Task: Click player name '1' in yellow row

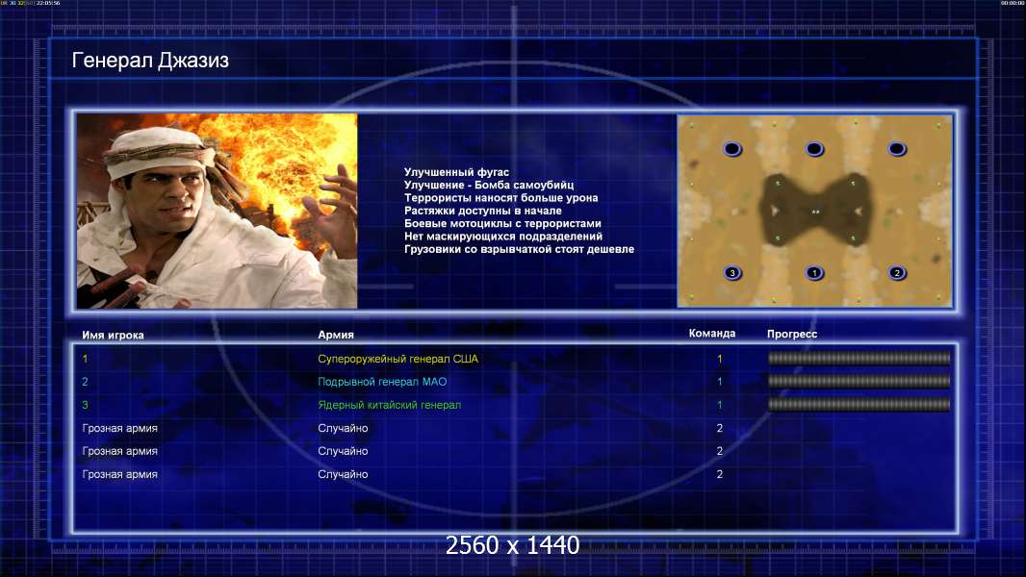Action: pos(85,359)
